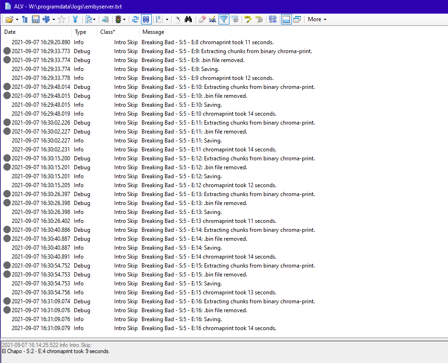Click the SQL query icon
Image resolution: width=448 pixels, height=363 pixels.
212,19
